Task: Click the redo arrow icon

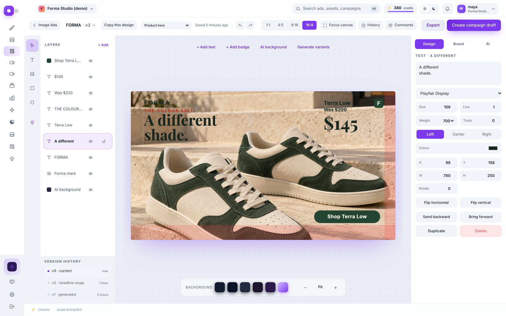Action: [x=250, y=25]
